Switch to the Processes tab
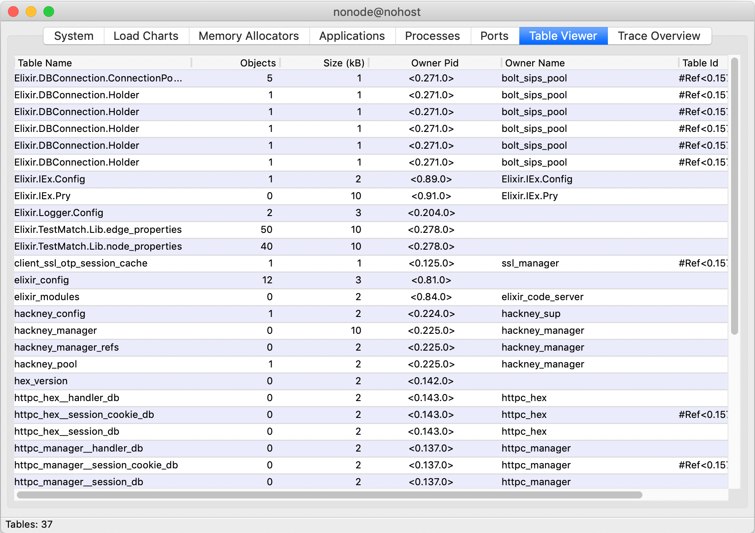This screenshot has width=755, height=533. 432,36
